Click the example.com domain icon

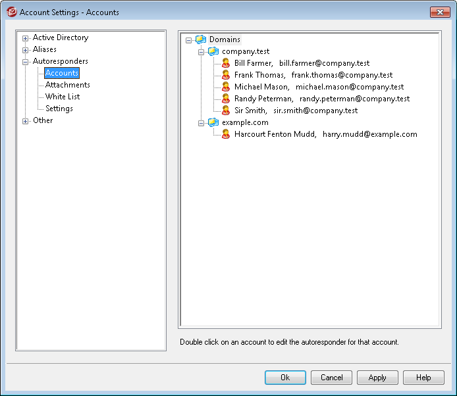coord(213,122)
